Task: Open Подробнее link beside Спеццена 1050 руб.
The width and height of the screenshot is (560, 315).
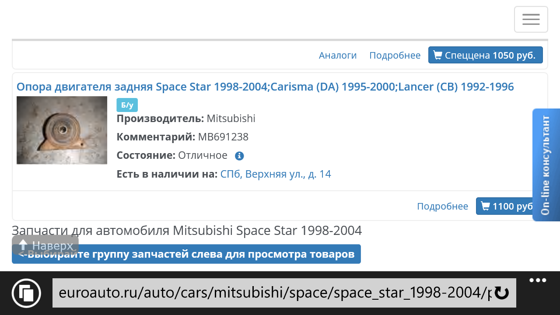Action: (395, 56)
